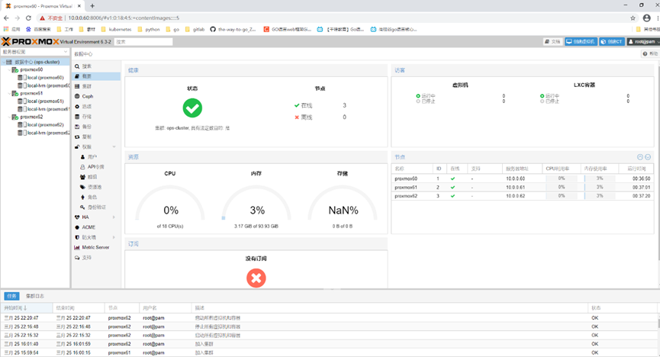Open the 复制 replication menu item
The height and width of the screenshot is (357, 660).
pos(96,137)
